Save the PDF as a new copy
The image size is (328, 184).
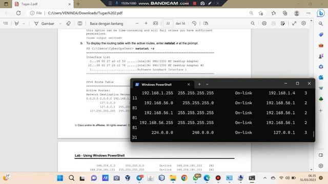coord(283,24)
